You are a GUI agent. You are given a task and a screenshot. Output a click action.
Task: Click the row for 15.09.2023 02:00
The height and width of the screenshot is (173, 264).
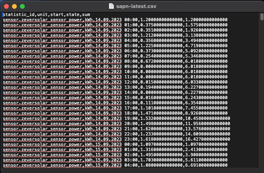coord(115,155)
